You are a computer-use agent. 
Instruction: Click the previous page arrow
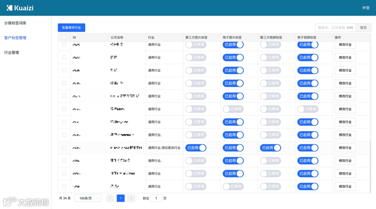pyautogui.click(x=110, y=198)
